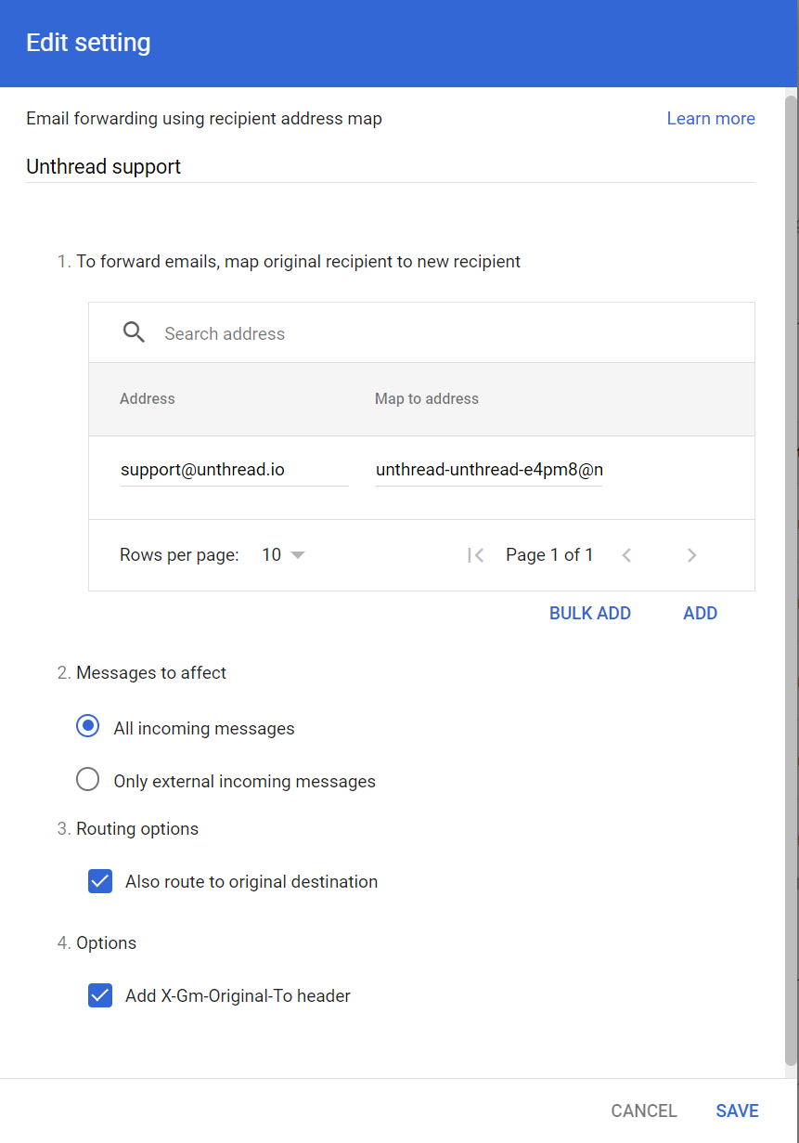Click the previous page chevron
This screenshot has height=1143, width=799.
[x=626, y=554]
